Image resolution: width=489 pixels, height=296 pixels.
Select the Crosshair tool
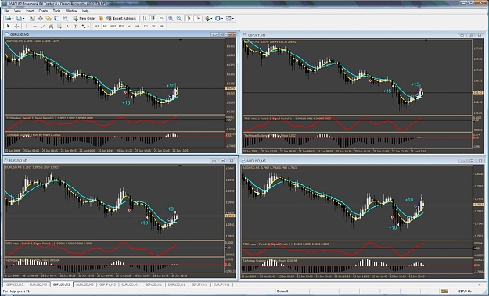[16, 26]
